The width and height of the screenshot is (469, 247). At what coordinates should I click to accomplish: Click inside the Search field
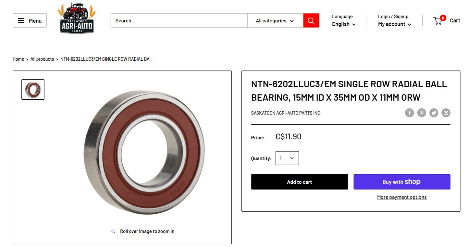click(x=179, y=20)
